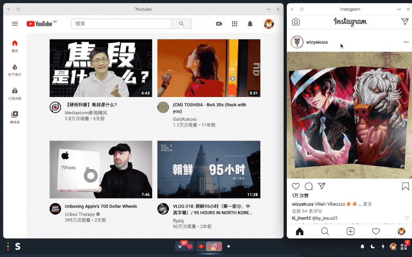412x257 pixels.
Task: Open Instagram direct messages paper plane
Action: [405, 21]
